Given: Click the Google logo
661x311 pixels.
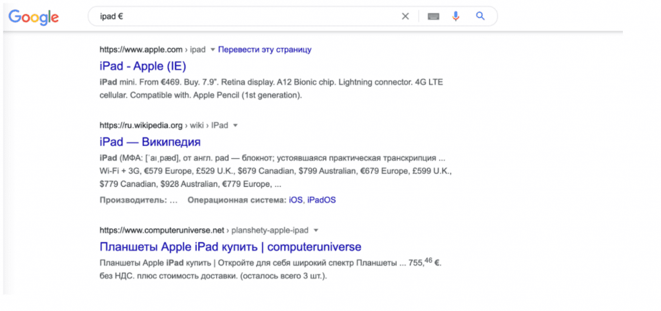Looking at the screenshot, I should [34, 17].
